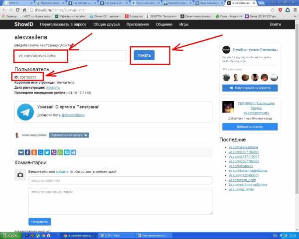Open the blue triangle extension icon

pos(288,10)
